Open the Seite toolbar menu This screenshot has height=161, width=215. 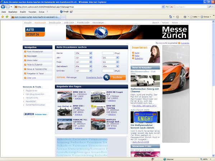195,17
